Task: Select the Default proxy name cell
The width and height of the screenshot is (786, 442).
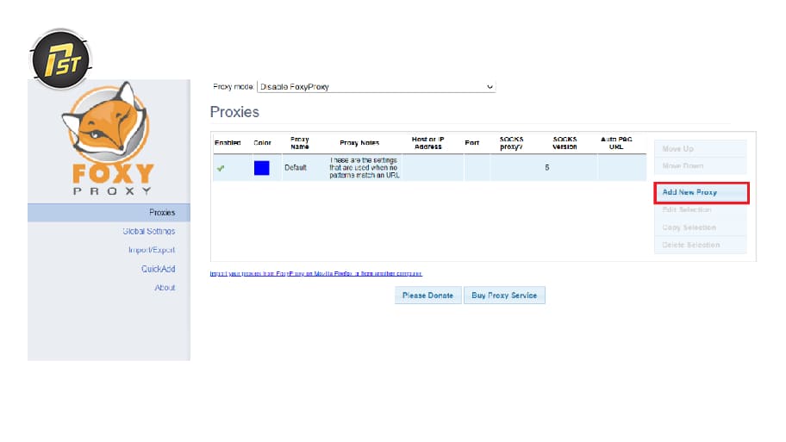Action: pyautogui.click(x=296, y=168)
